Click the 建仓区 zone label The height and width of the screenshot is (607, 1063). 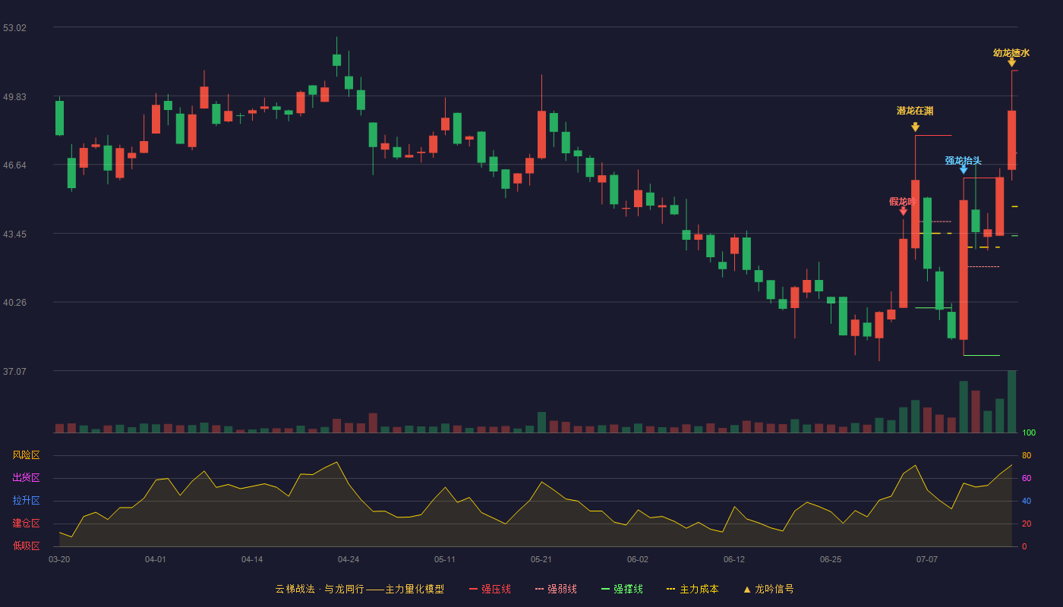coord(26,524)
